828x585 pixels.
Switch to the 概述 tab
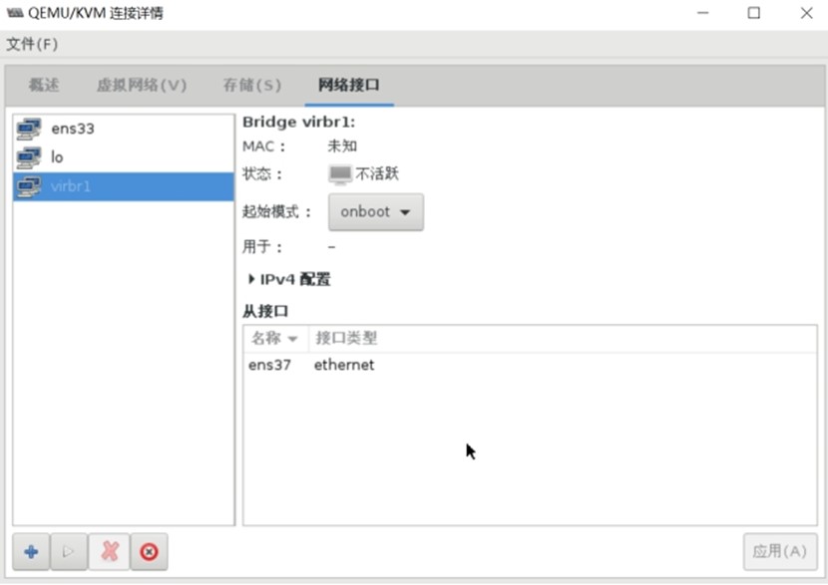pyautogui.click(x=44, y=86)
